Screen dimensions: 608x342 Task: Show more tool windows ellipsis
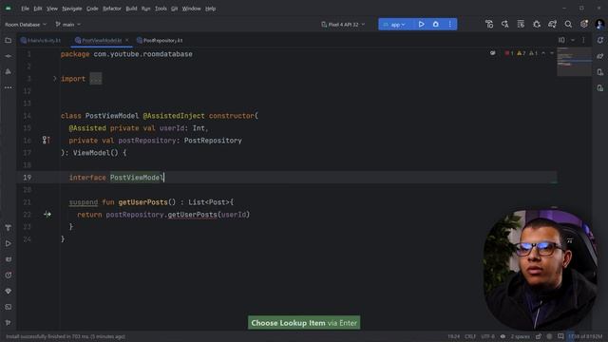tap(9, 87)
